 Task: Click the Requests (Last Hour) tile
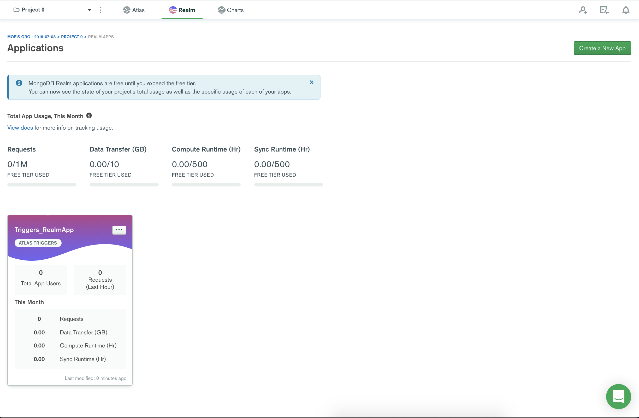100,280
